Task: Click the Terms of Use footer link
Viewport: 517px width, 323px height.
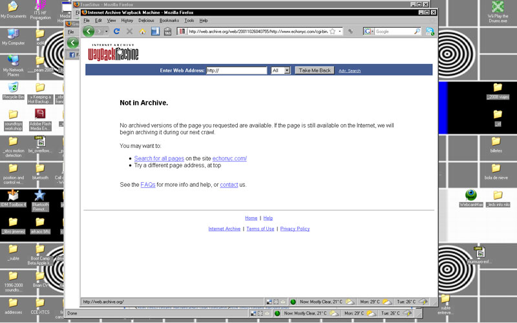Action: coord(260,229)
